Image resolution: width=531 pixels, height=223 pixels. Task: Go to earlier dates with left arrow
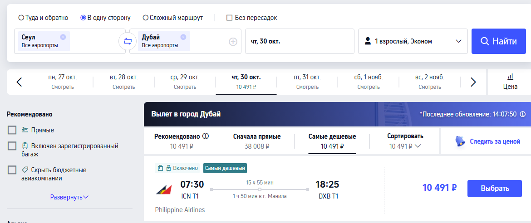coord(20,82)
